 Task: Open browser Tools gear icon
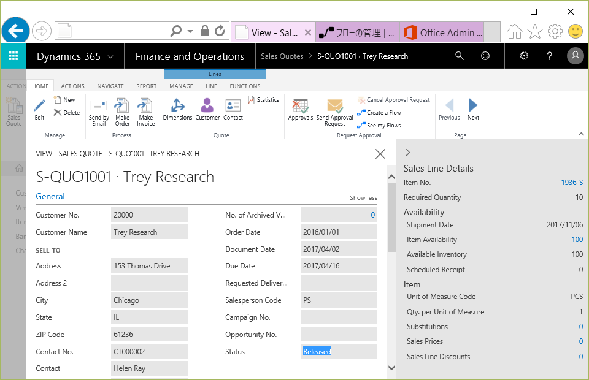[555, 31]
